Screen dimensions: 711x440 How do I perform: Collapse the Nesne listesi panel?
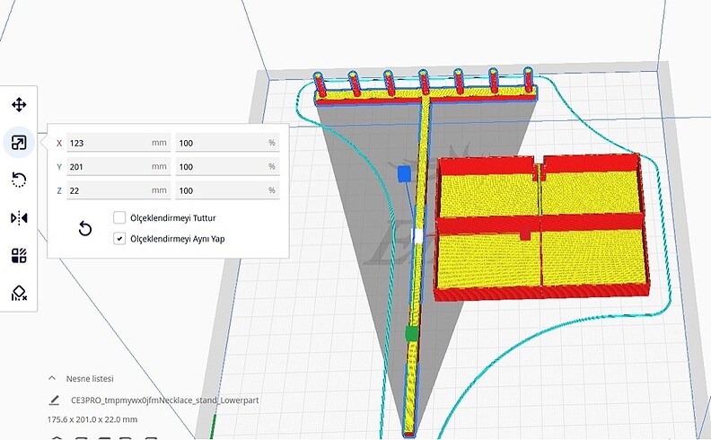pos(52,379)
